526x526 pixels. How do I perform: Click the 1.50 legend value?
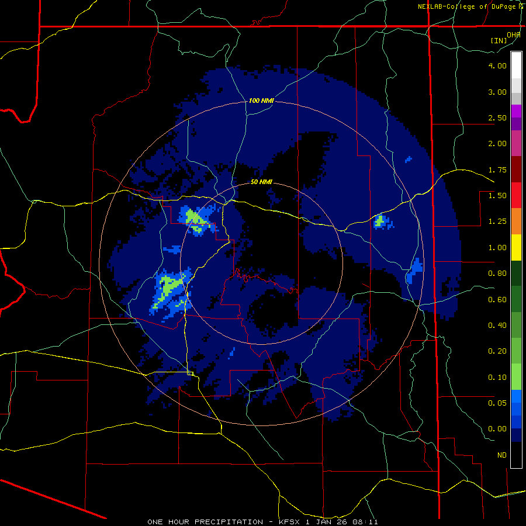497,196
